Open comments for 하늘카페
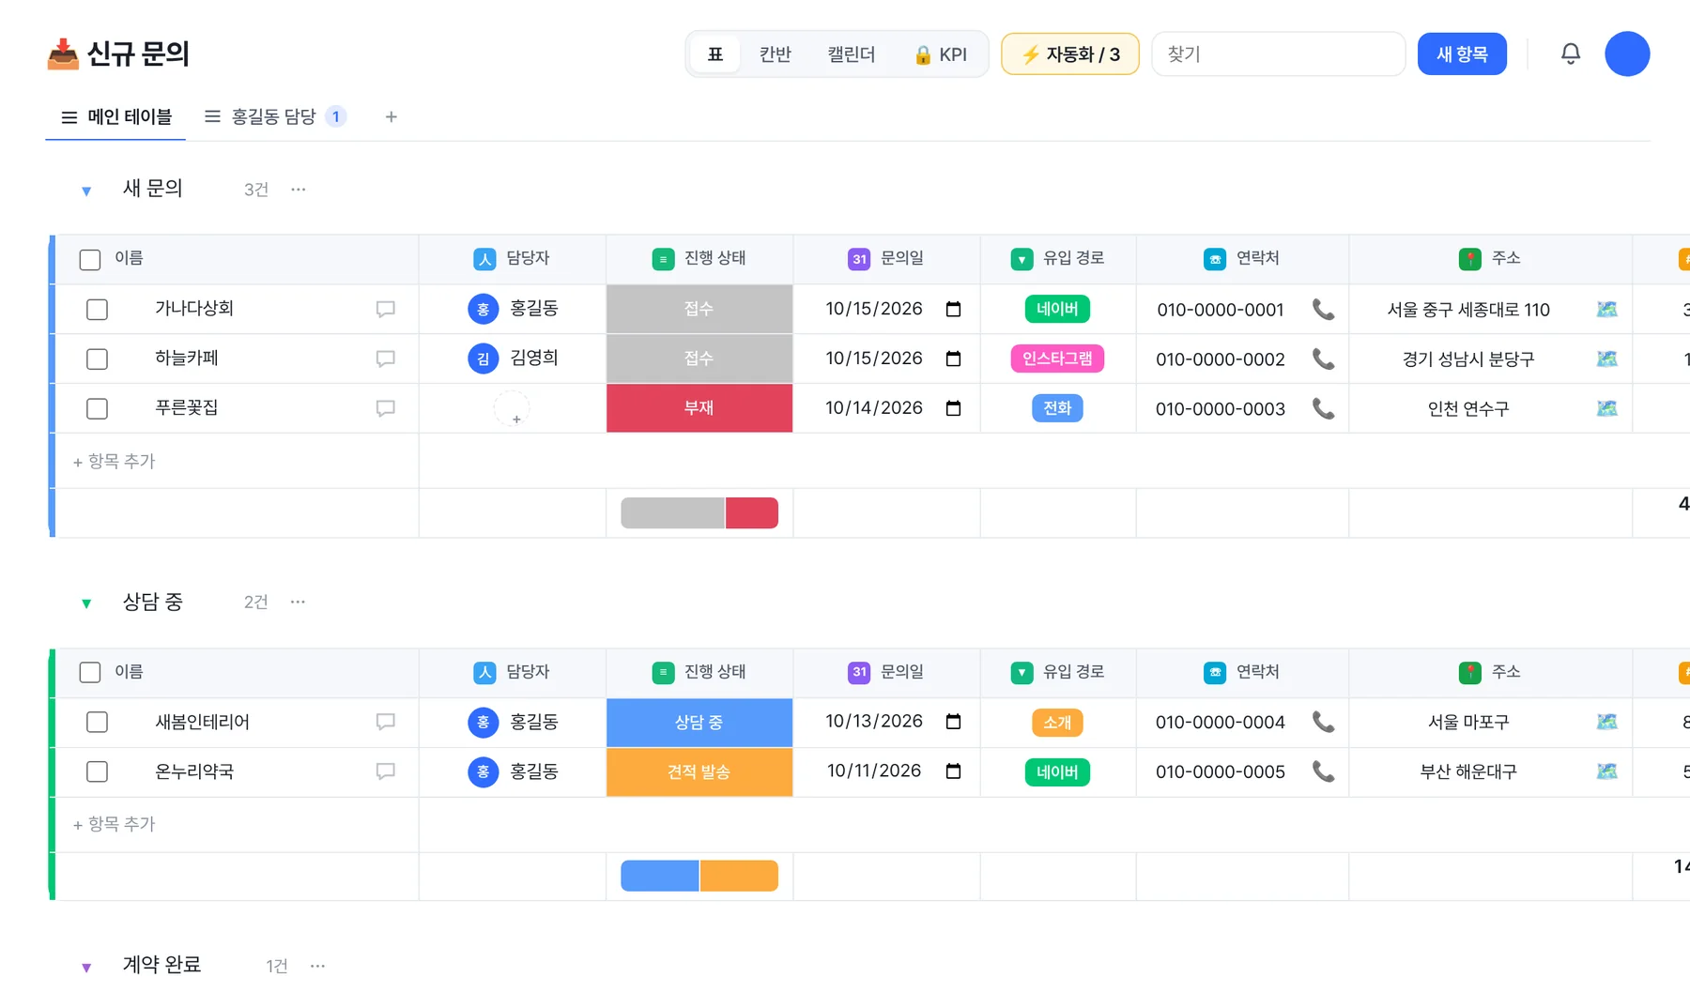The height and width of the screenshot is (992, 1690). coord(385,359)
